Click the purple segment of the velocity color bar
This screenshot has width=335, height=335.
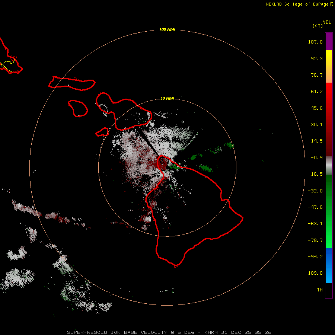[x=329, y=41]
